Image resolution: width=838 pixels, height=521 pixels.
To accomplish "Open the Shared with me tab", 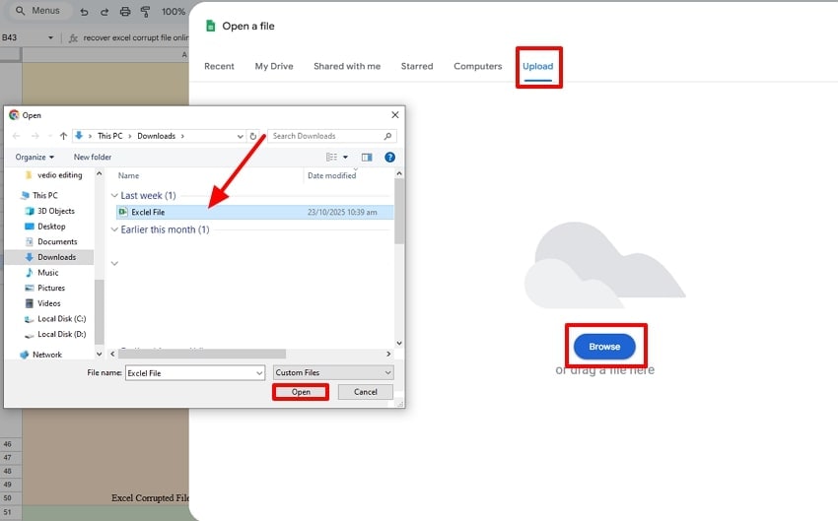I will (x=347, y=66).
